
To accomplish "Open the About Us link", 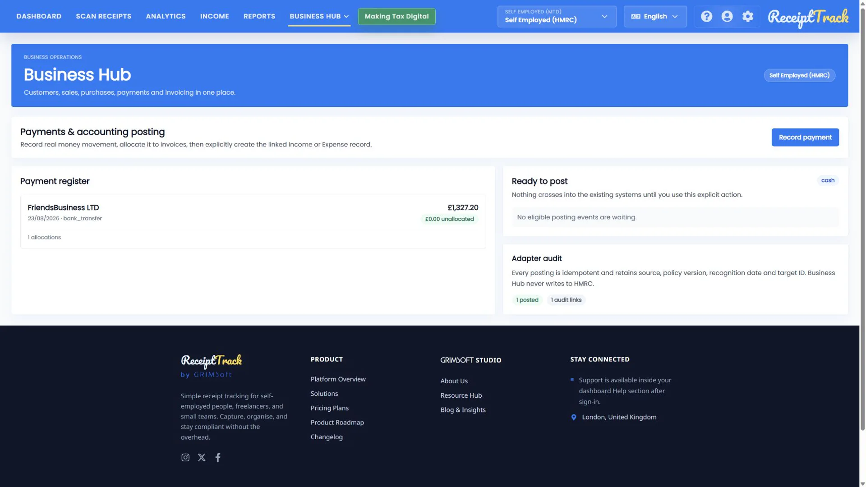I will (454, 381).
